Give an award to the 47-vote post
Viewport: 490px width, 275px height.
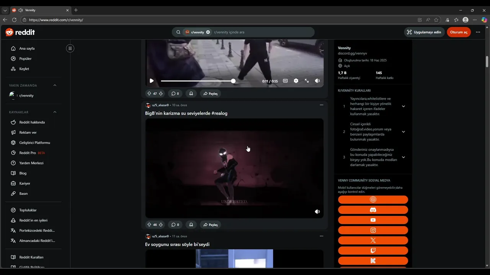coord(191,94)
